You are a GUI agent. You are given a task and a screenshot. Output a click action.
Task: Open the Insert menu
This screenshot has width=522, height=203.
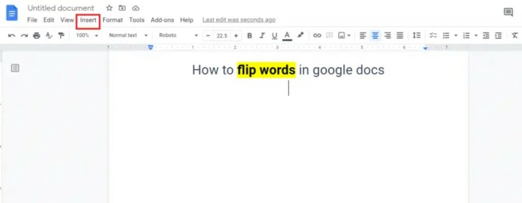(88, 20)
